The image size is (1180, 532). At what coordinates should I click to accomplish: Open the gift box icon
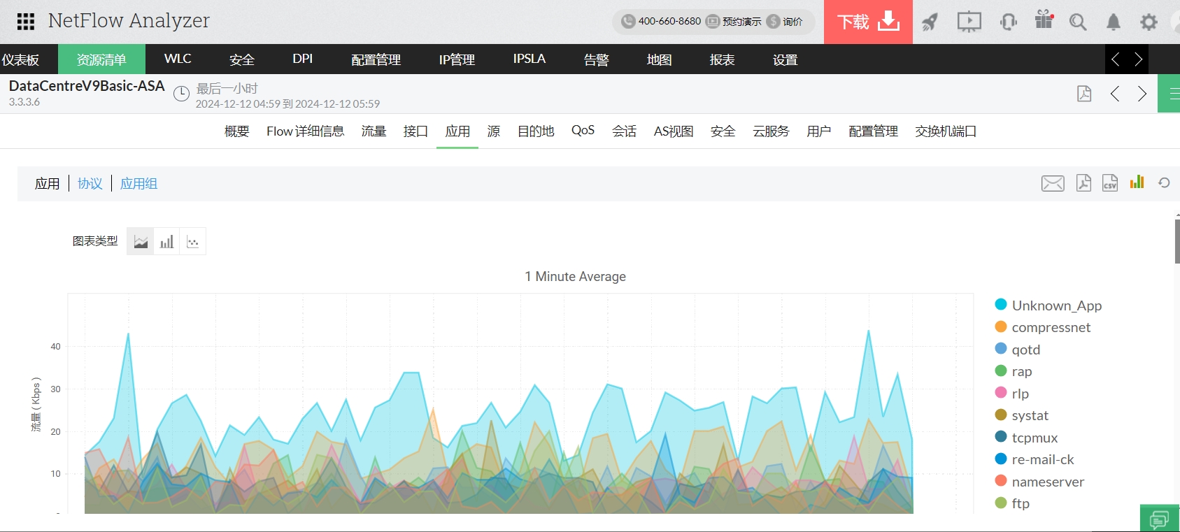tap(1044, 20)
